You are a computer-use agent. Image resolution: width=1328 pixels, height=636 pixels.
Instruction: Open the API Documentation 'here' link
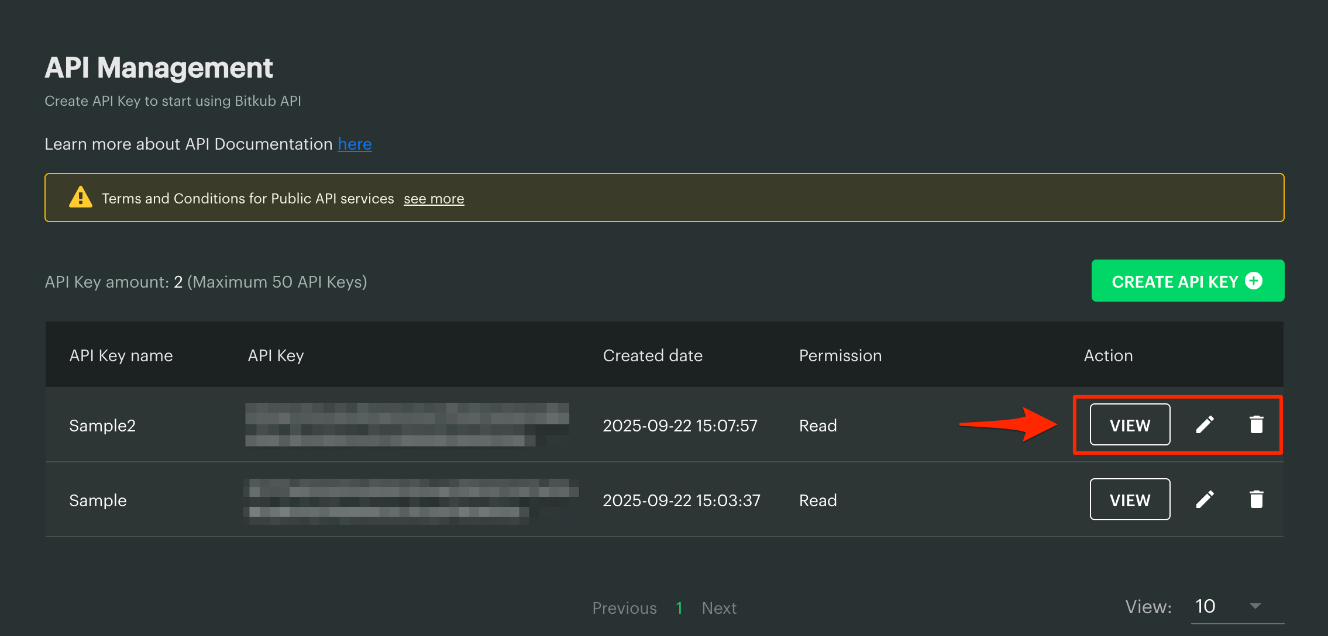click(x=355, y=144)
